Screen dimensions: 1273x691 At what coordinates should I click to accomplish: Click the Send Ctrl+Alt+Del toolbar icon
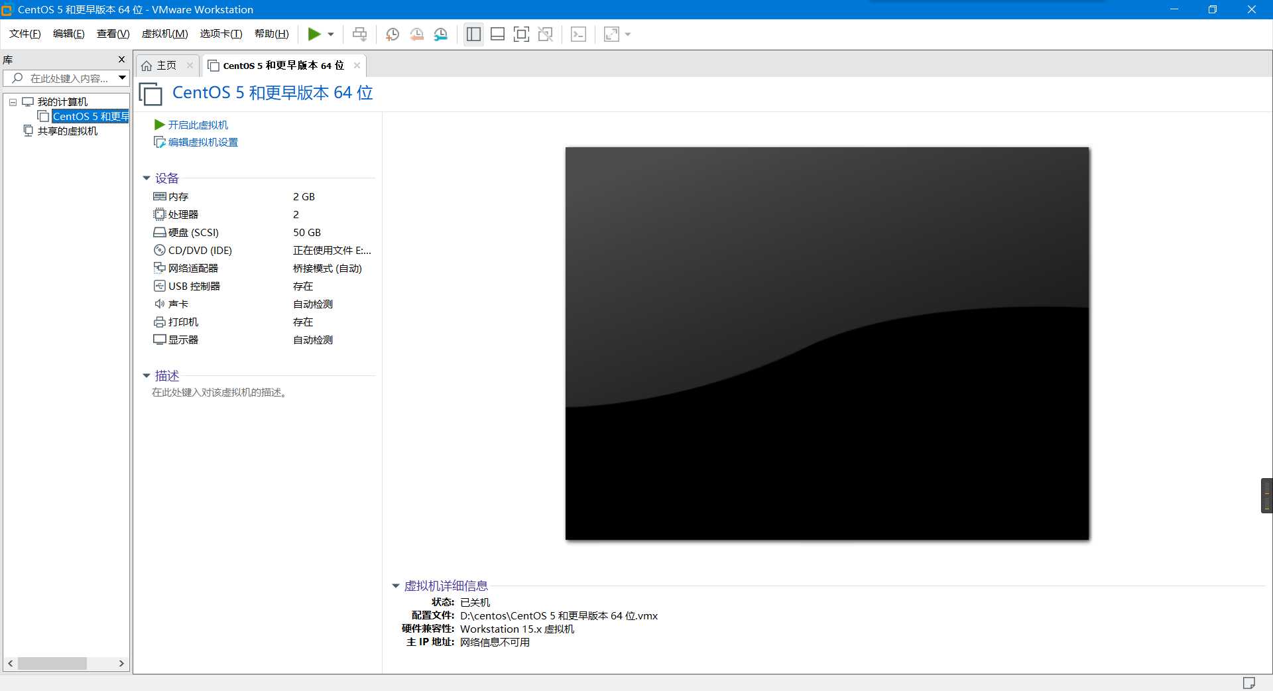[x=359, y=34]
